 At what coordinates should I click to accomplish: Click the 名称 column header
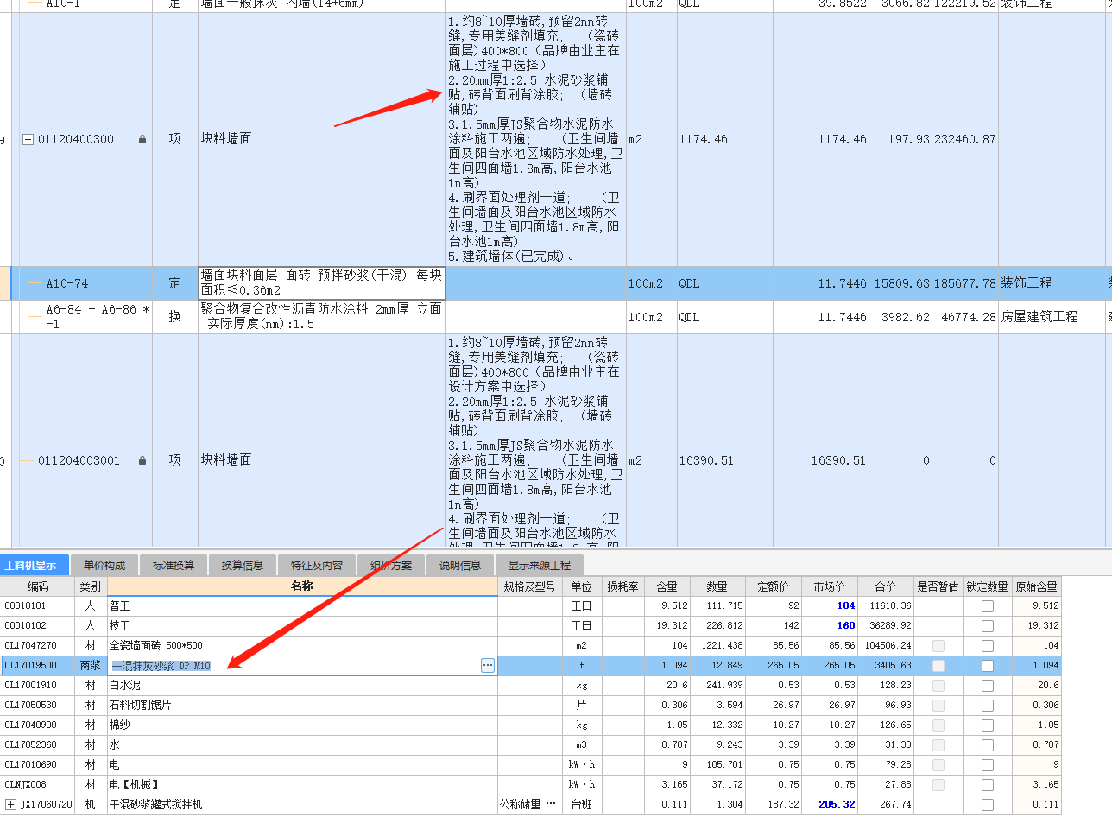[302, 586]
